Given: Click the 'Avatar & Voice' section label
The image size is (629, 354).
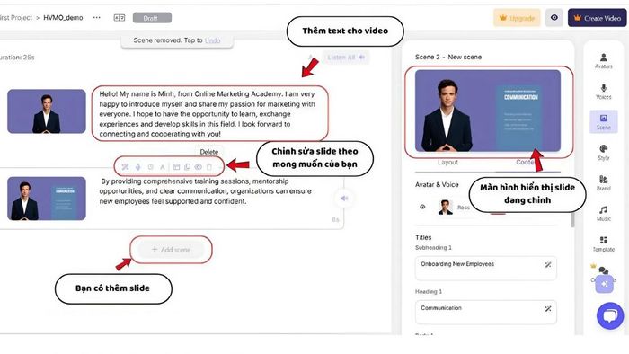Looking at the screenshot, I should 437,185.
